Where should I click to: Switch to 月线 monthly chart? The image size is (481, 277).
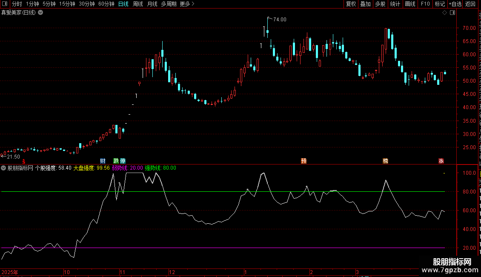[x=152, y=4]
